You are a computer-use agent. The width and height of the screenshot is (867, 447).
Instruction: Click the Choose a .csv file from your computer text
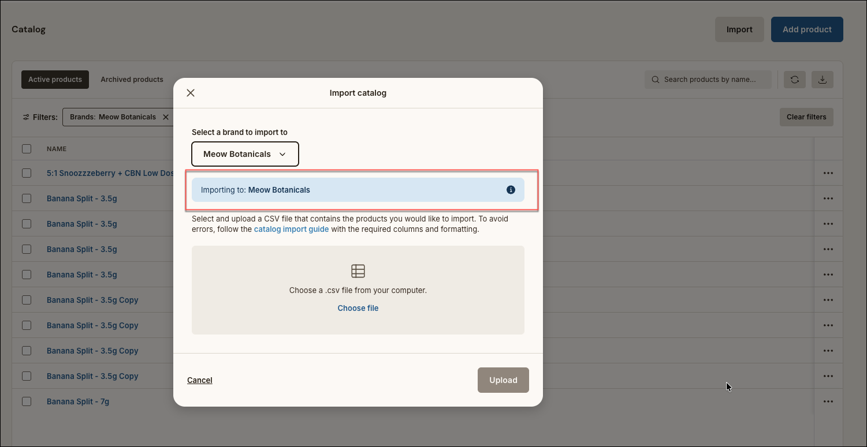(358, 290)
